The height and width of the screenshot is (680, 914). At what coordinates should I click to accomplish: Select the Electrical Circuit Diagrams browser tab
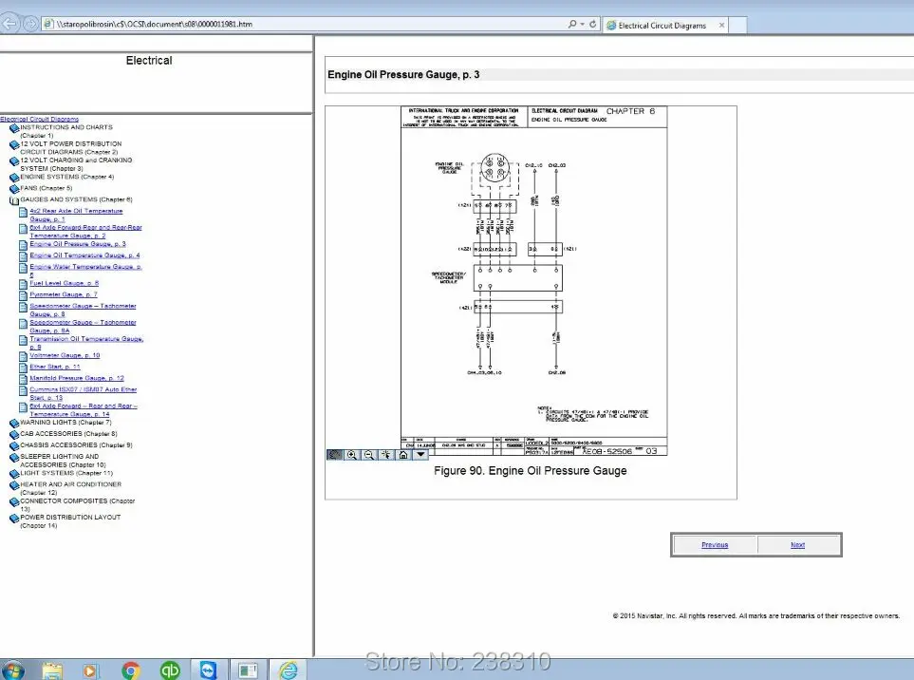[662, 25]
